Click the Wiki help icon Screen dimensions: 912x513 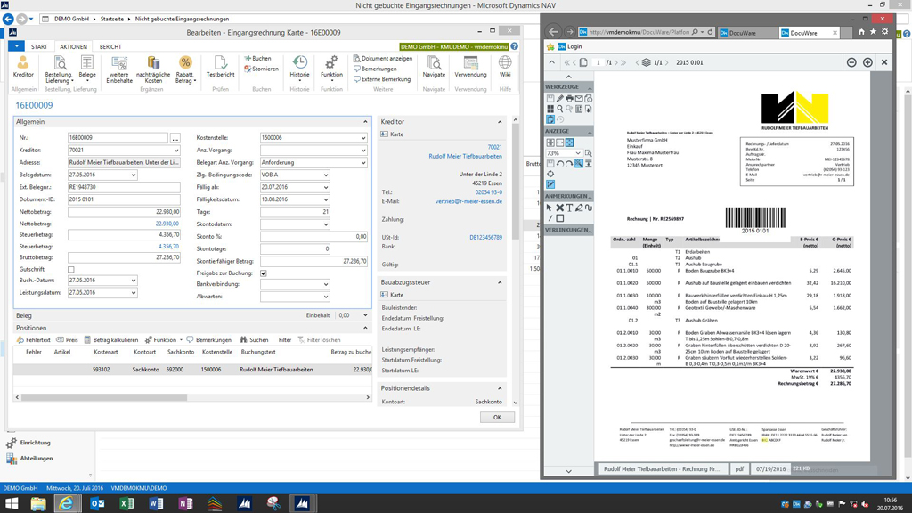click(x=505, y=65)
